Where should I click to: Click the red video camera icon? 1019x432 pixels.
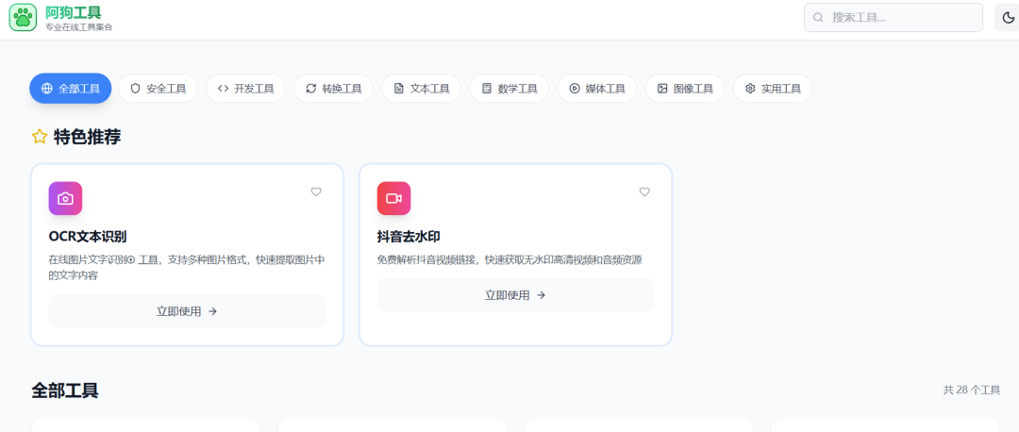point(393,198)
